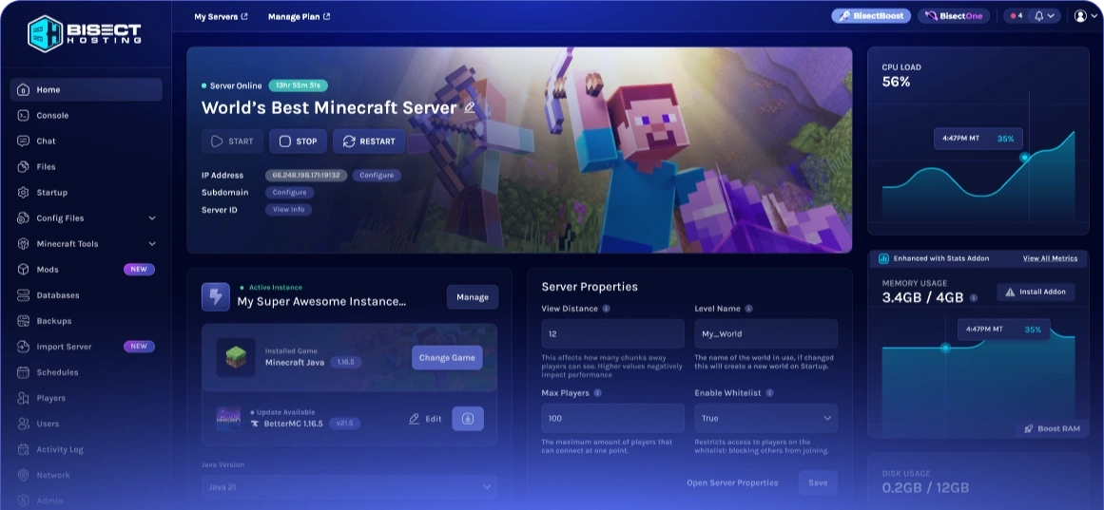Click the Databases icon in sidebar
Screen dimensions: 1104x510
(x=23, y=295)
